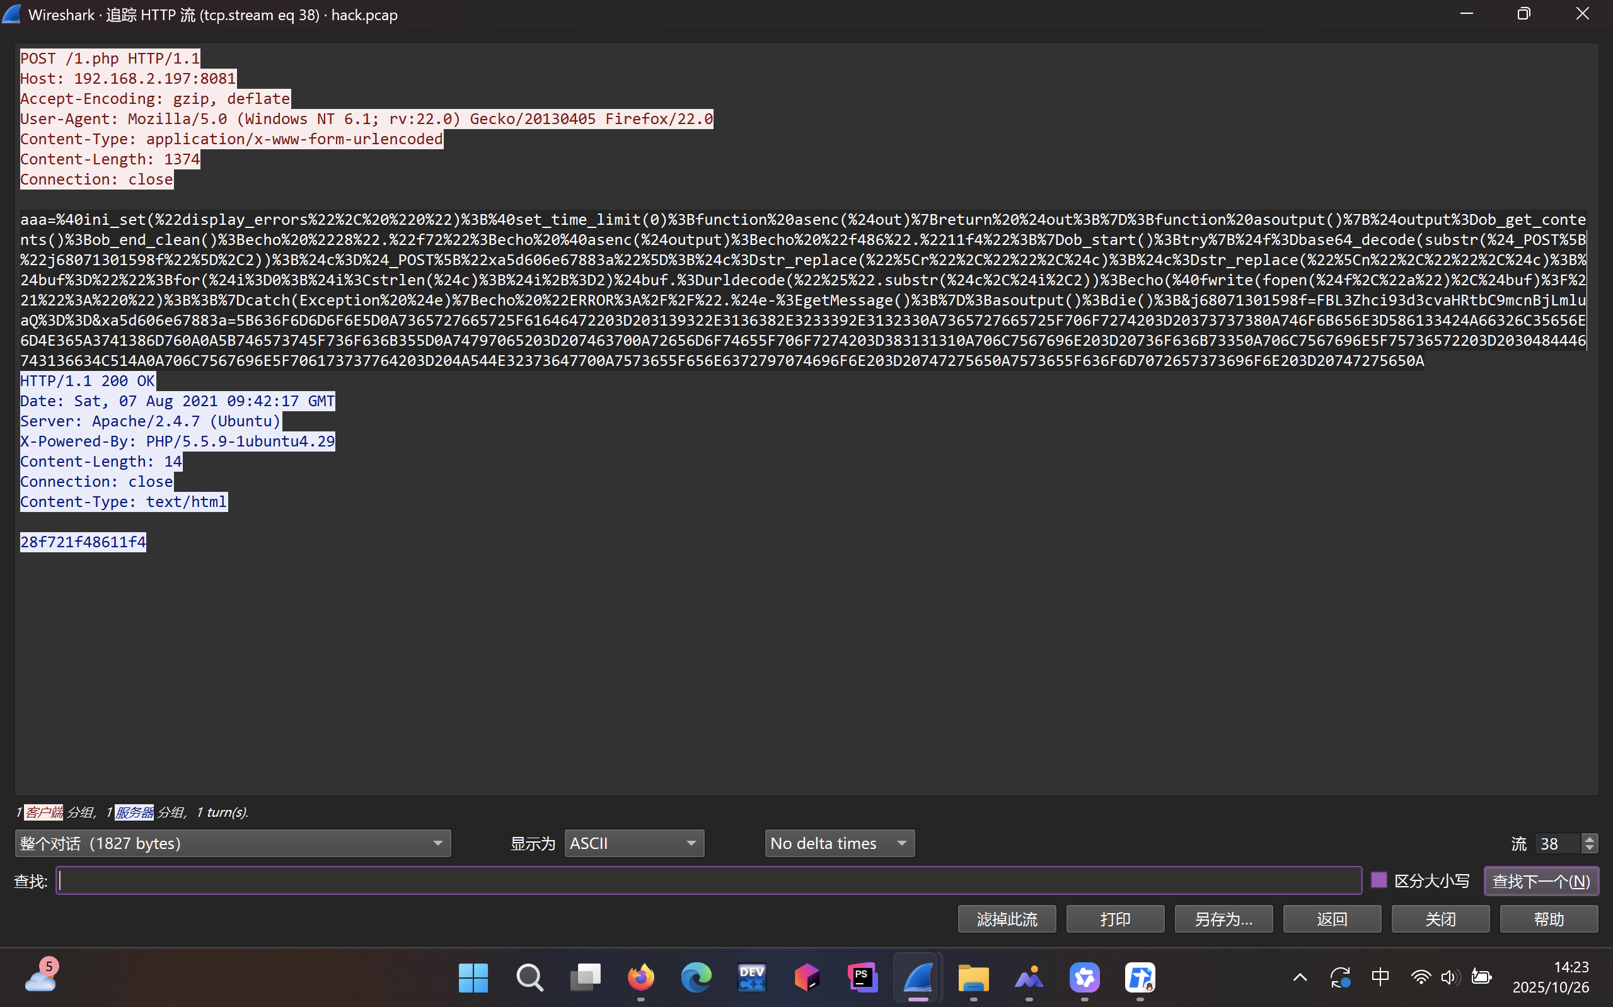Open File Explorer from the taskbar
1613x1007 pixels.
974,977
